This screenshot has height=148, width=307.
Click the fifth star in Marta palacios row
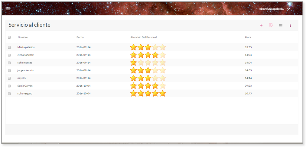point(162,47)
